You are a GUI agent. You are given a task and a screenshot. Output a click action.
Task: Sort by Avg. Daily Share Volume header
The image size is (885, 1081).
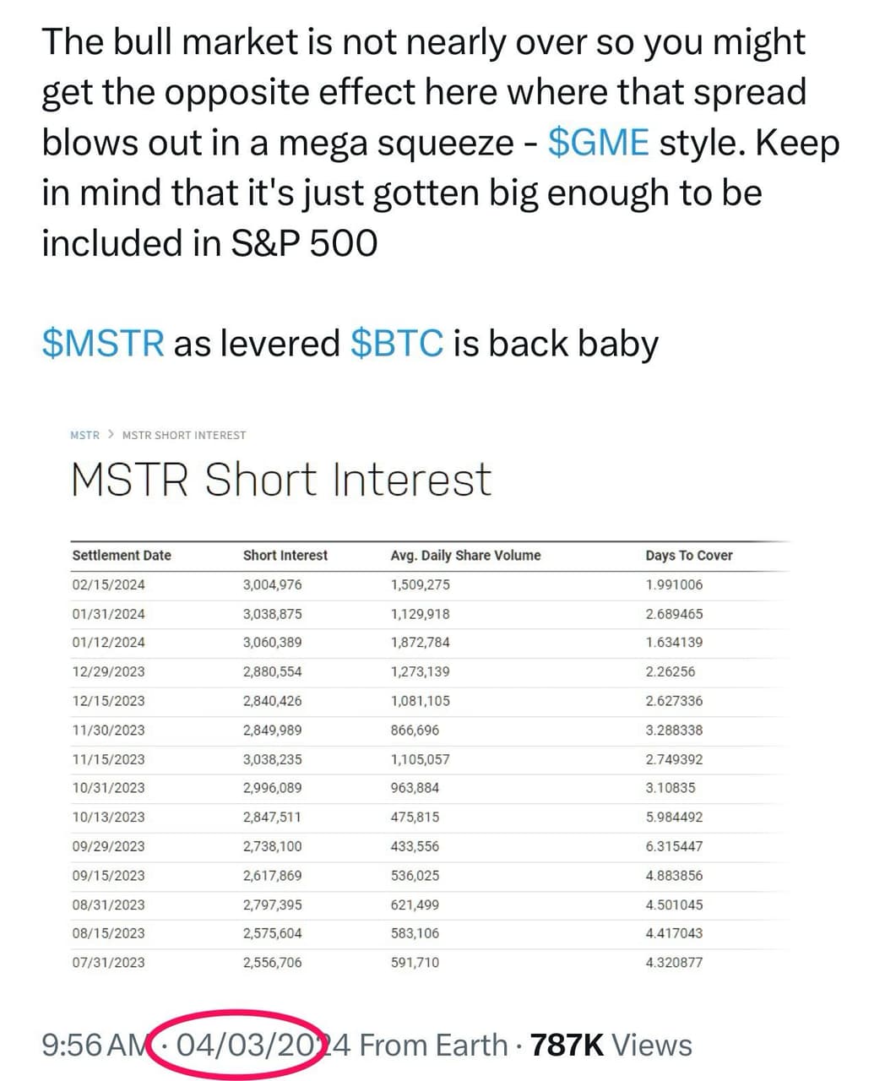pyautogui.click(x=465, y=556)
